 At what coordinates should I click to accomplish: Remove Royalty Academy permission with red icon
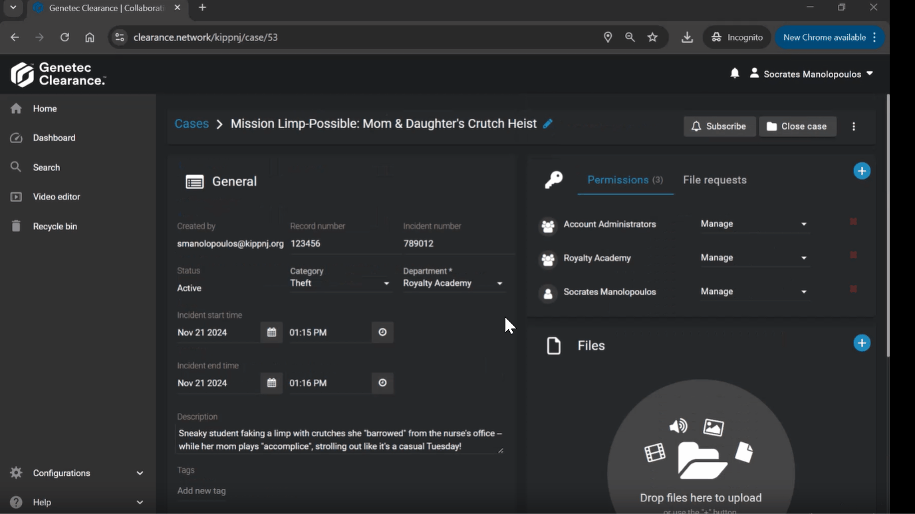853,255
